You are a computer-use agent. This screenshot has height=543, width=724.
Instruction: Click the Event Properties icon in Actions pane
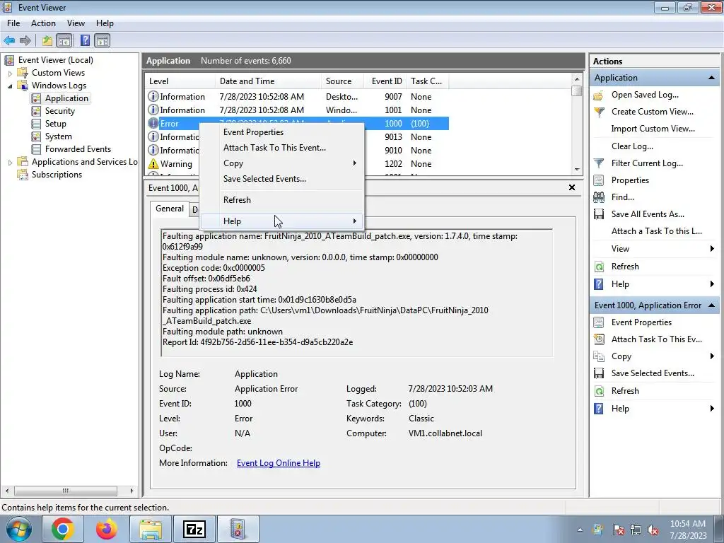(598, 322)
